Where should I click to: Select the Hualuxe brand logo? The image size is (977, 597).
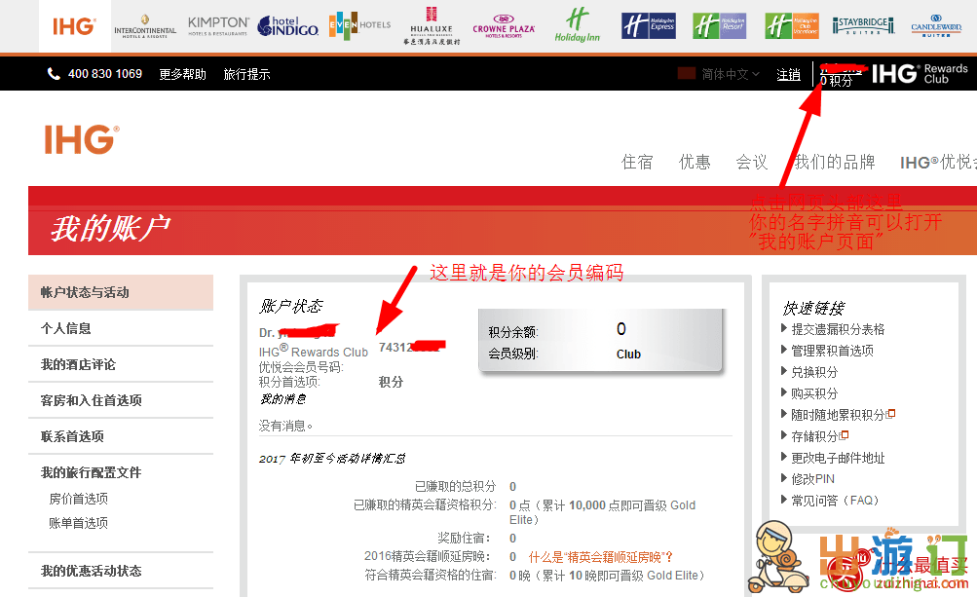pos(432,26)
